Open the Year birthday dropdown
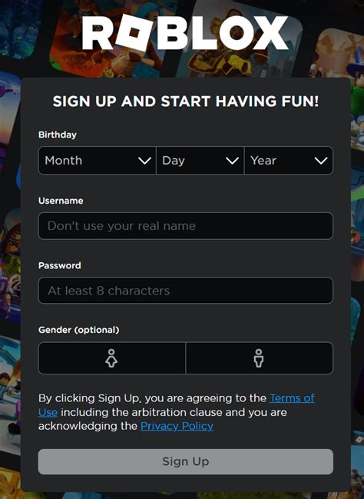 point(289,161)
